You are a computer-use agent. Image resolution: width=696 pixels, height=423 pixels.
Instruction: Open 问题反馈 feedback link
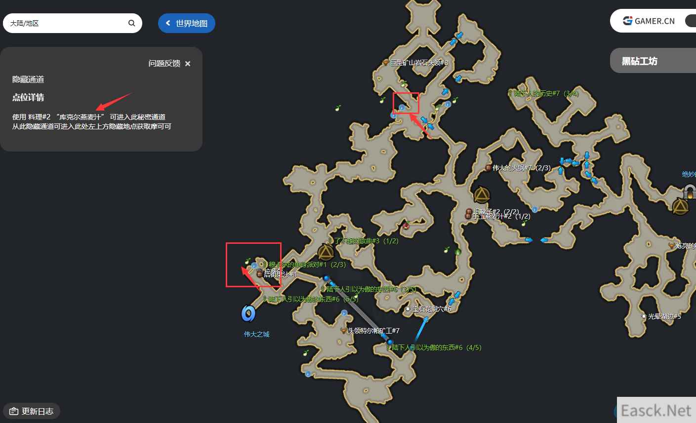(x=164, y=64)
